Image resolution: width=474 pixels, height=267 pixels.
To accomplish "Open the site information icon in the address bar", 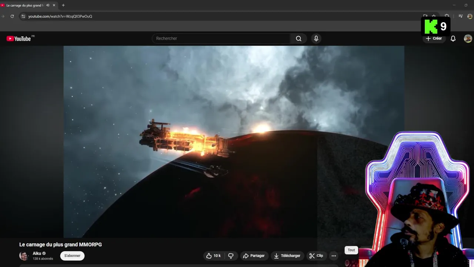I will click(23, 16).
